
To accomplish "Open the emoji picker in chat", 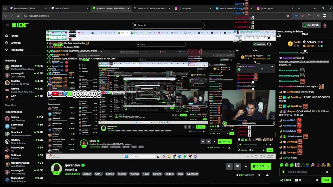I will (x=327, y=172).
